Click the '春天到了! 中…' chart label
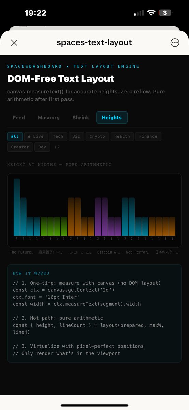The height and width of the screenshot is (410, 189). (x=50, y=252)
